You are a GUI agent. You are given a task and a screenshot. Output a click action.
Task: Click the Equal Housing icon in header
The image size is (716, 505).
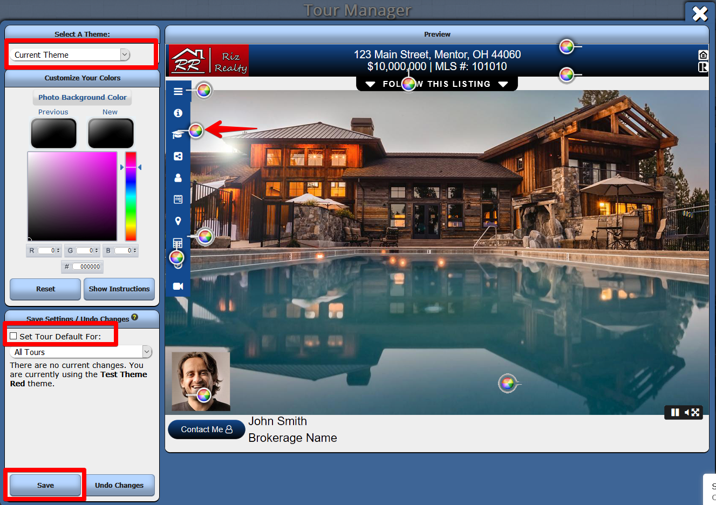(x=703, y=55)
